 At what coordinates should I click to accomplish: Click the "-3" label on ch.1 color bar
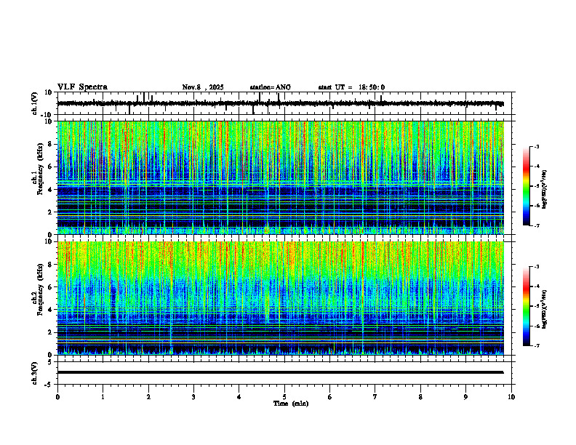point(536,147)
